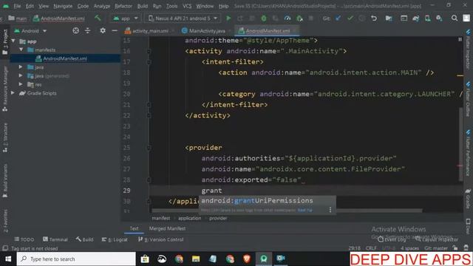Screen dimensions: 473x266
Task: Open the Gradle side panel tab
Action: [x=468, y=199]
